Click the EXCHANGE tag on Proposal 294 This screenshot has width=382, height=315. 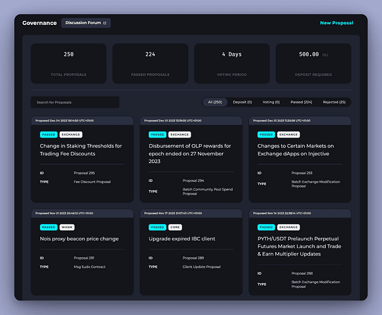[180, 135]
